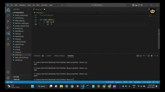Image resolution: width=165 pixels, height=92 pixels.
Task: Click return.py in the breadcrumb
Action: coord(39,13)
